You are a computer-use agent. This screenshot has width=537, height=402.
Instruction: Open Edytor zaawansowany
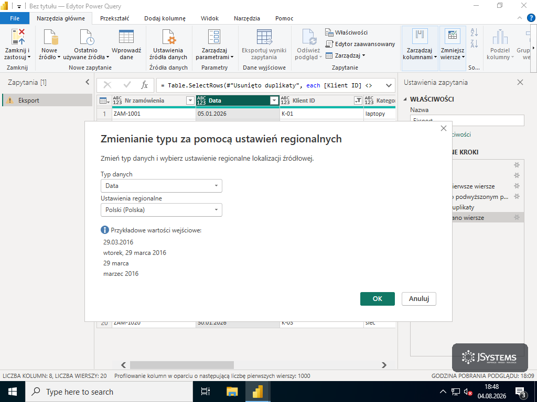pyautogui.click(x=360, y=44)
